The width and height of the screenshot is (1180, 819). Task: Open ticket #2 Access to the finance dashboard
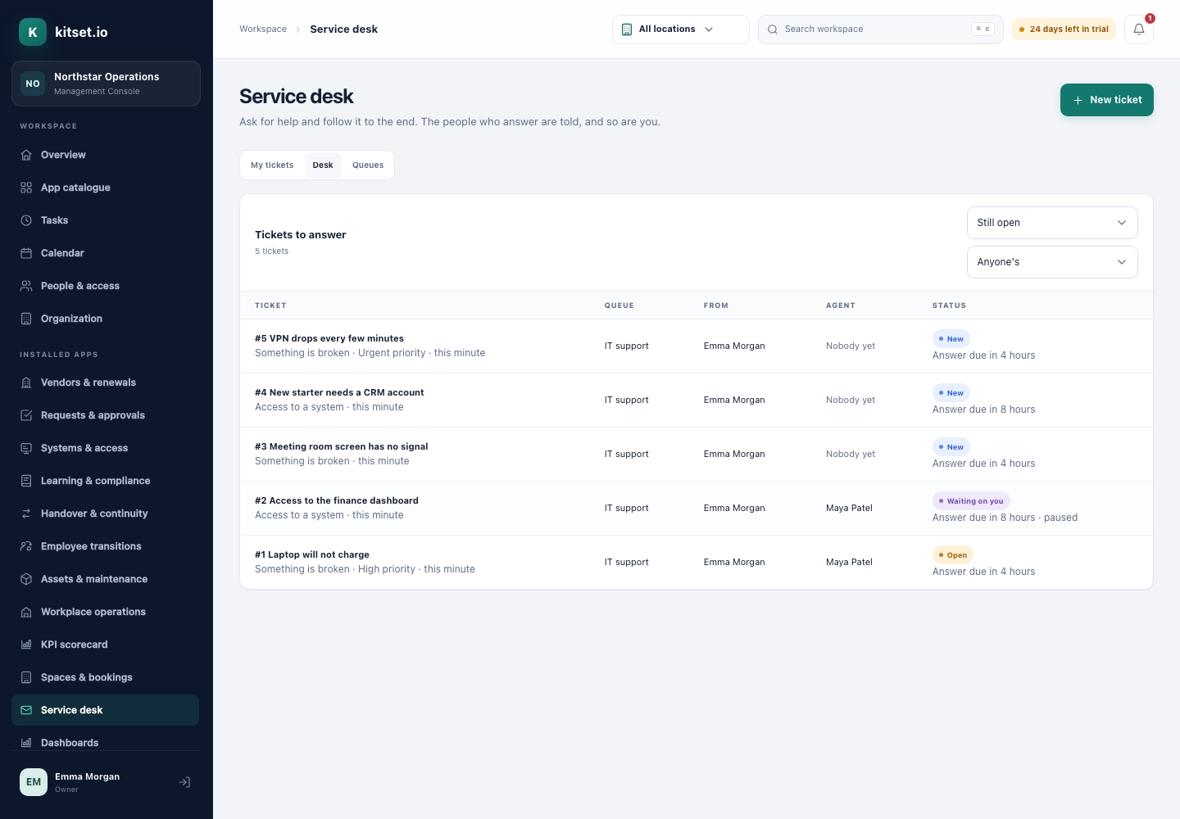[697, 509]
